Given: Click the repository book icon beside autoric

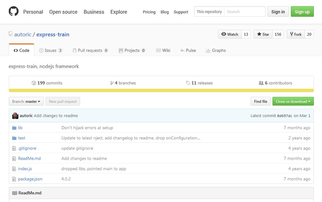Looking at the screenshot, I should (x=11, y=34).
